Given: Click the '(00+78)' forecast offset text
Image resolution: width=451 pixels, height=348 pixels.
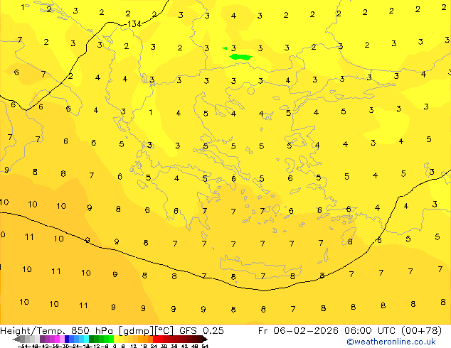Looking at the screenshot, I should pyautogui.click(x=421, y=331).
